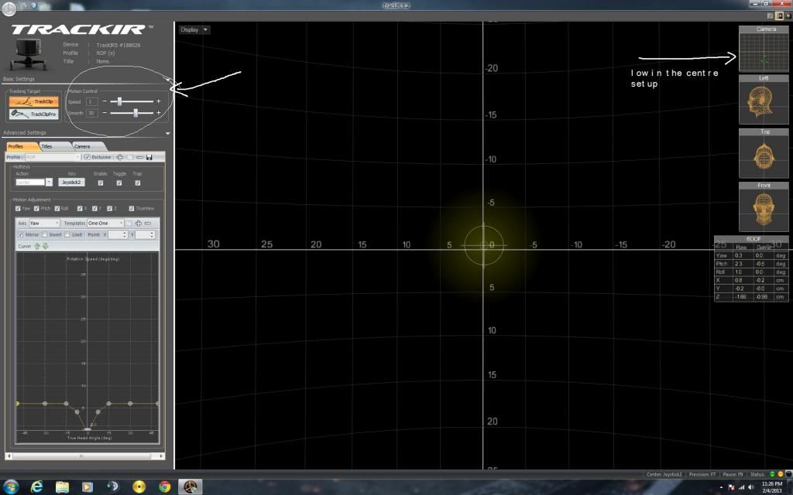Click 'Pause: F9' in status bar
Viewport: 793px width, 495px height.
733,475
